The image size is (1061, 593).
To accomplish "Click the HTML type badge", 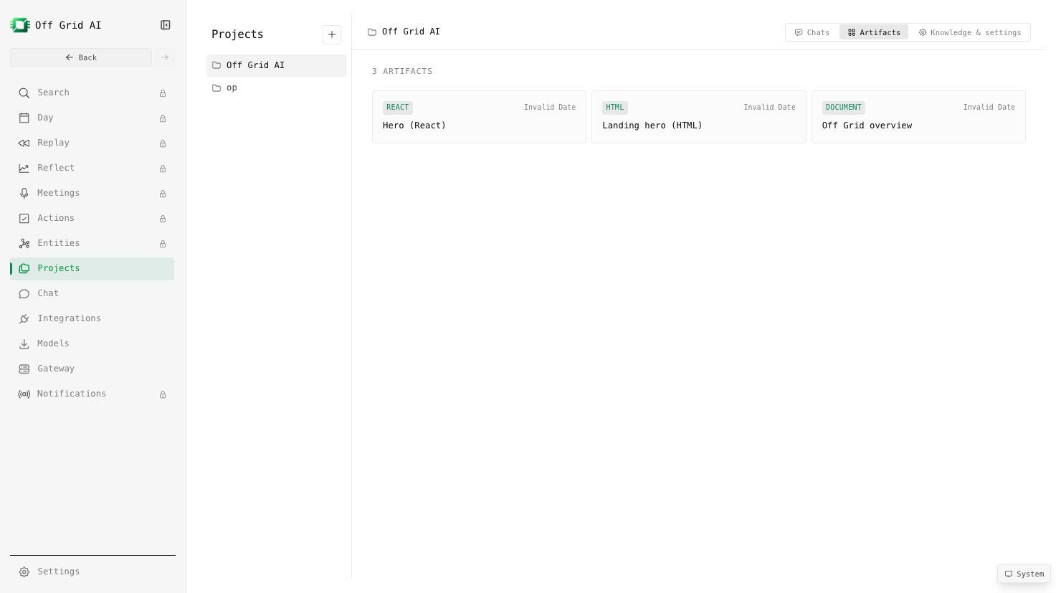I will [615, 108].
